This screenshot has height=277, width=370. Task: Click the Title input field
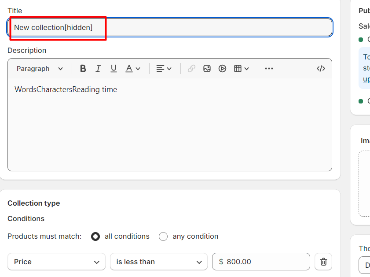click(170, 27)
